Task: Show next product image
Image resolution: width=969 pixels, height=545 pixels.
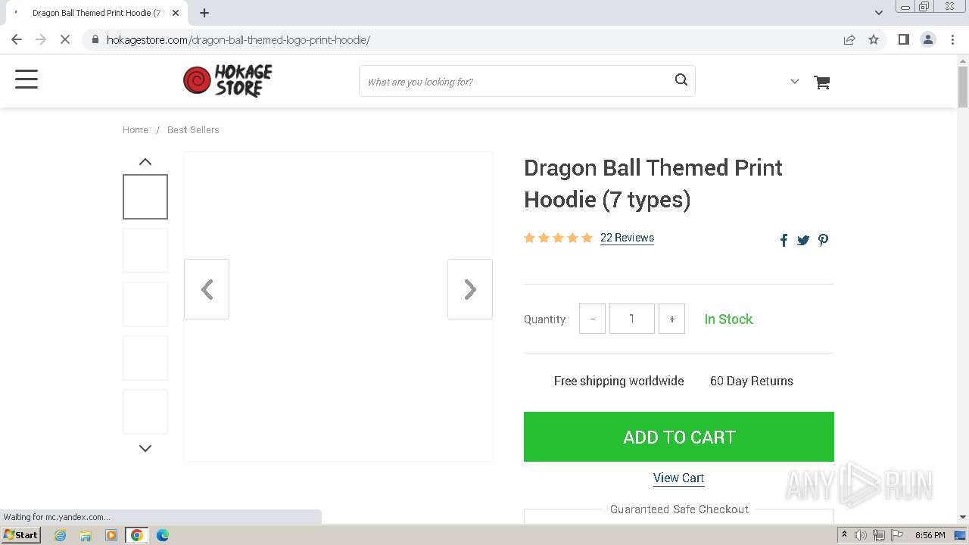Action: 469,289
